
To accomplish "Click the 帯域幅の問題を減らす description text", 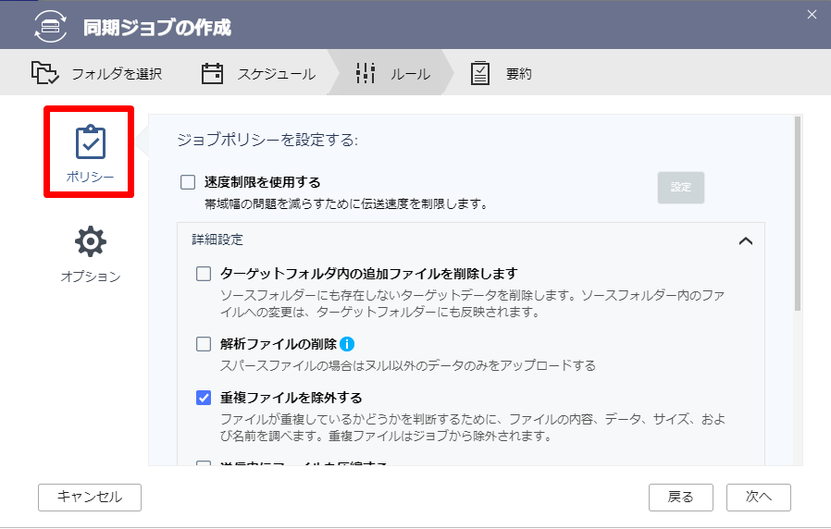I will click(347, 204).
